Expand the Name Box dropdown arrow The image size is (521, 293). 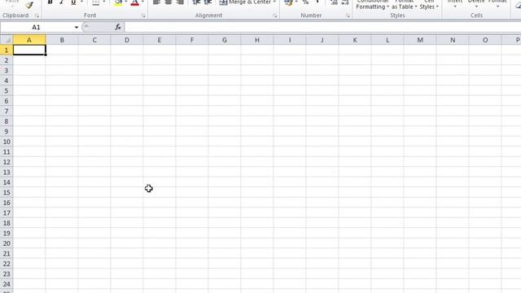77,27
